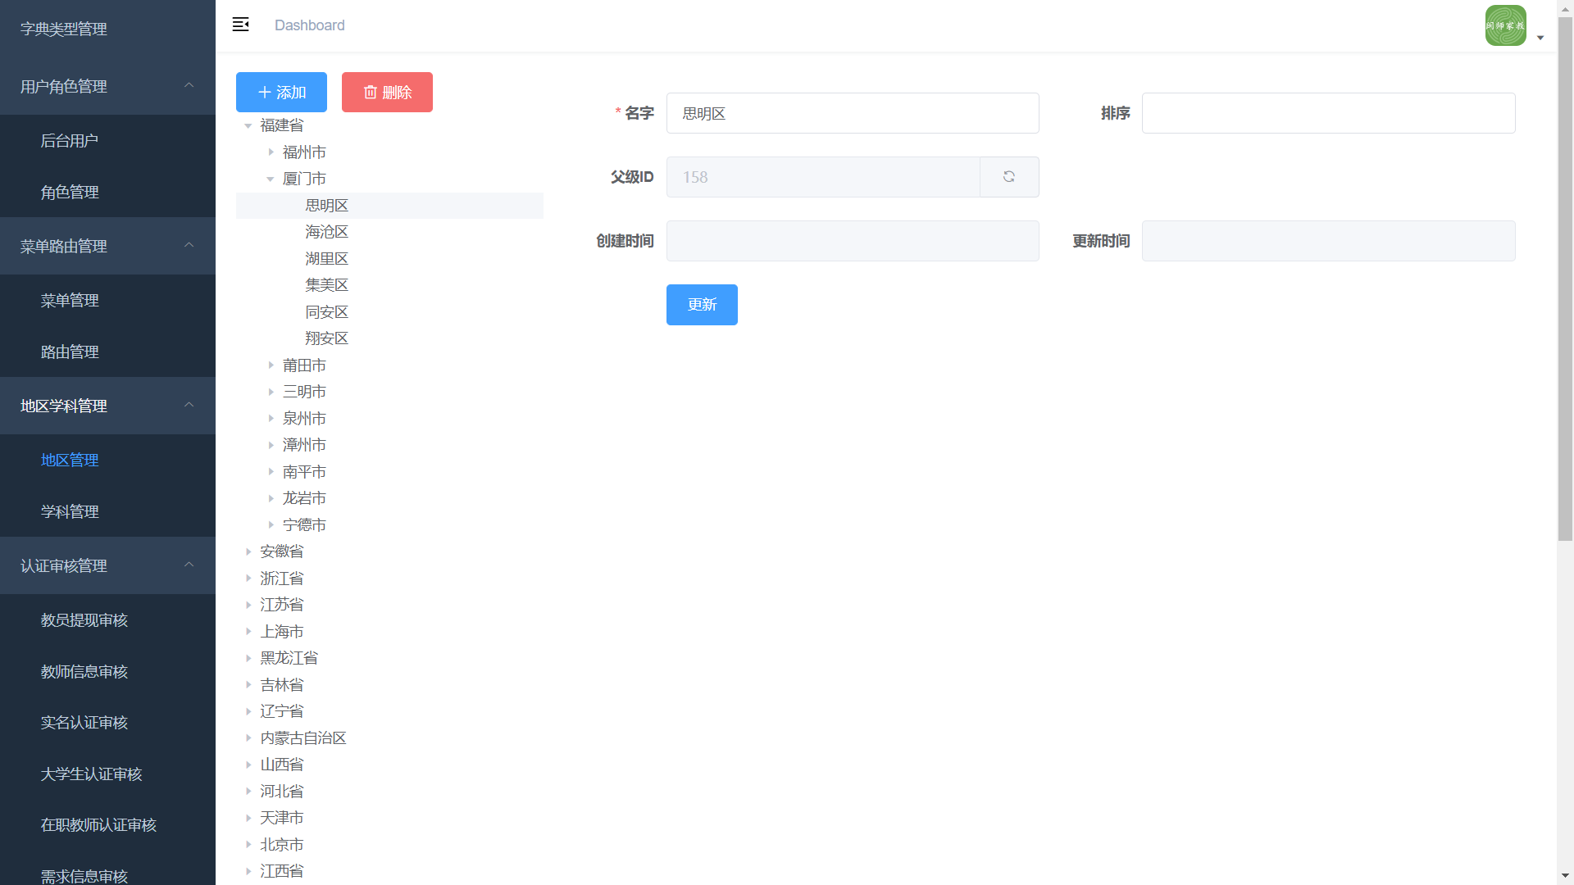1574x885 pixels.
Task: Click the 排序 input field
Action: 1328,113
